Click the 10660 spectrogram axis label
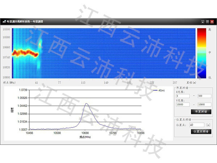Screen dimensions: 217x163 (7, 47)
